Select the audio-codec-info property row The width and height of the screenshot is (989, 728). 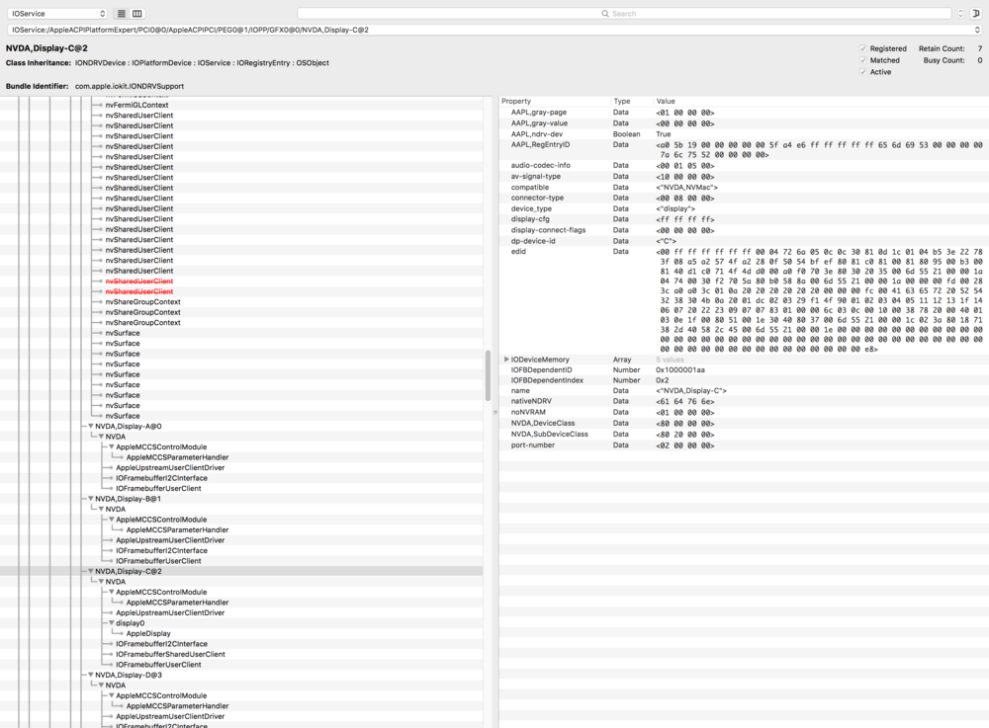744,165
